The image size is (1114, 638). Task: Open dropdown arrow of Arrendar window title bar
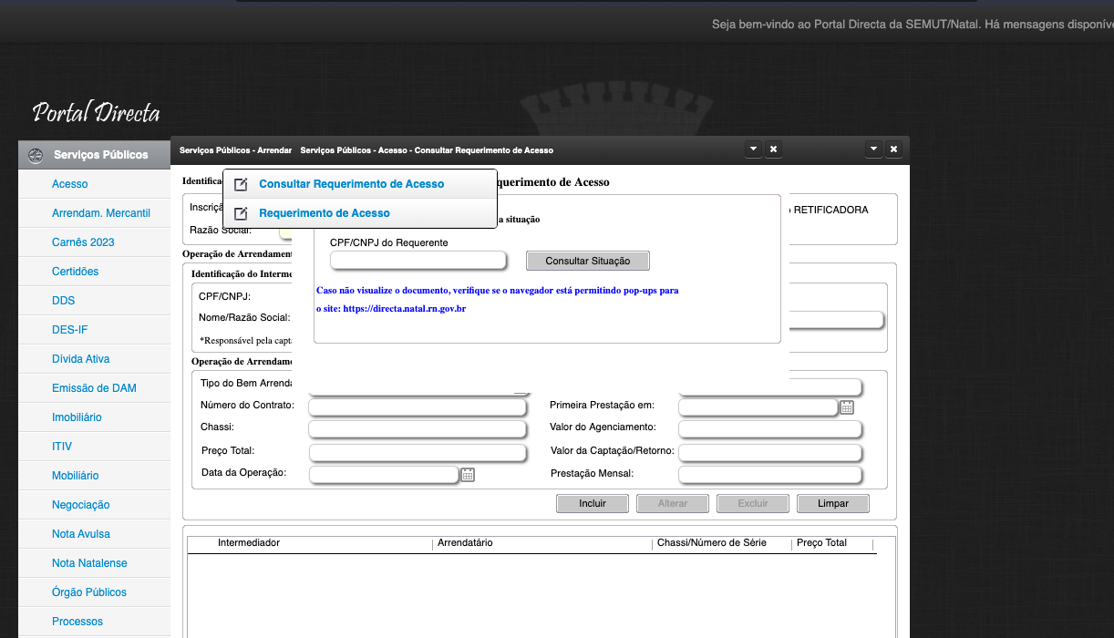coord(873,149)
